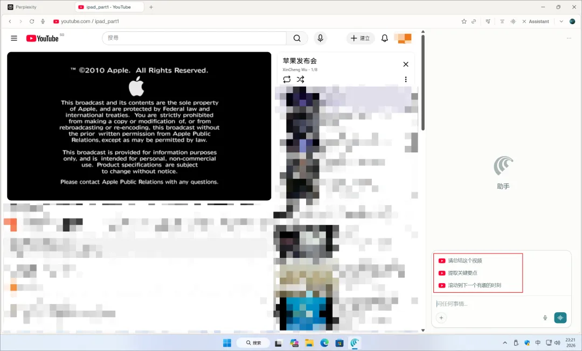Click the voice waveform toolbar icon

[x=513, y=22]
